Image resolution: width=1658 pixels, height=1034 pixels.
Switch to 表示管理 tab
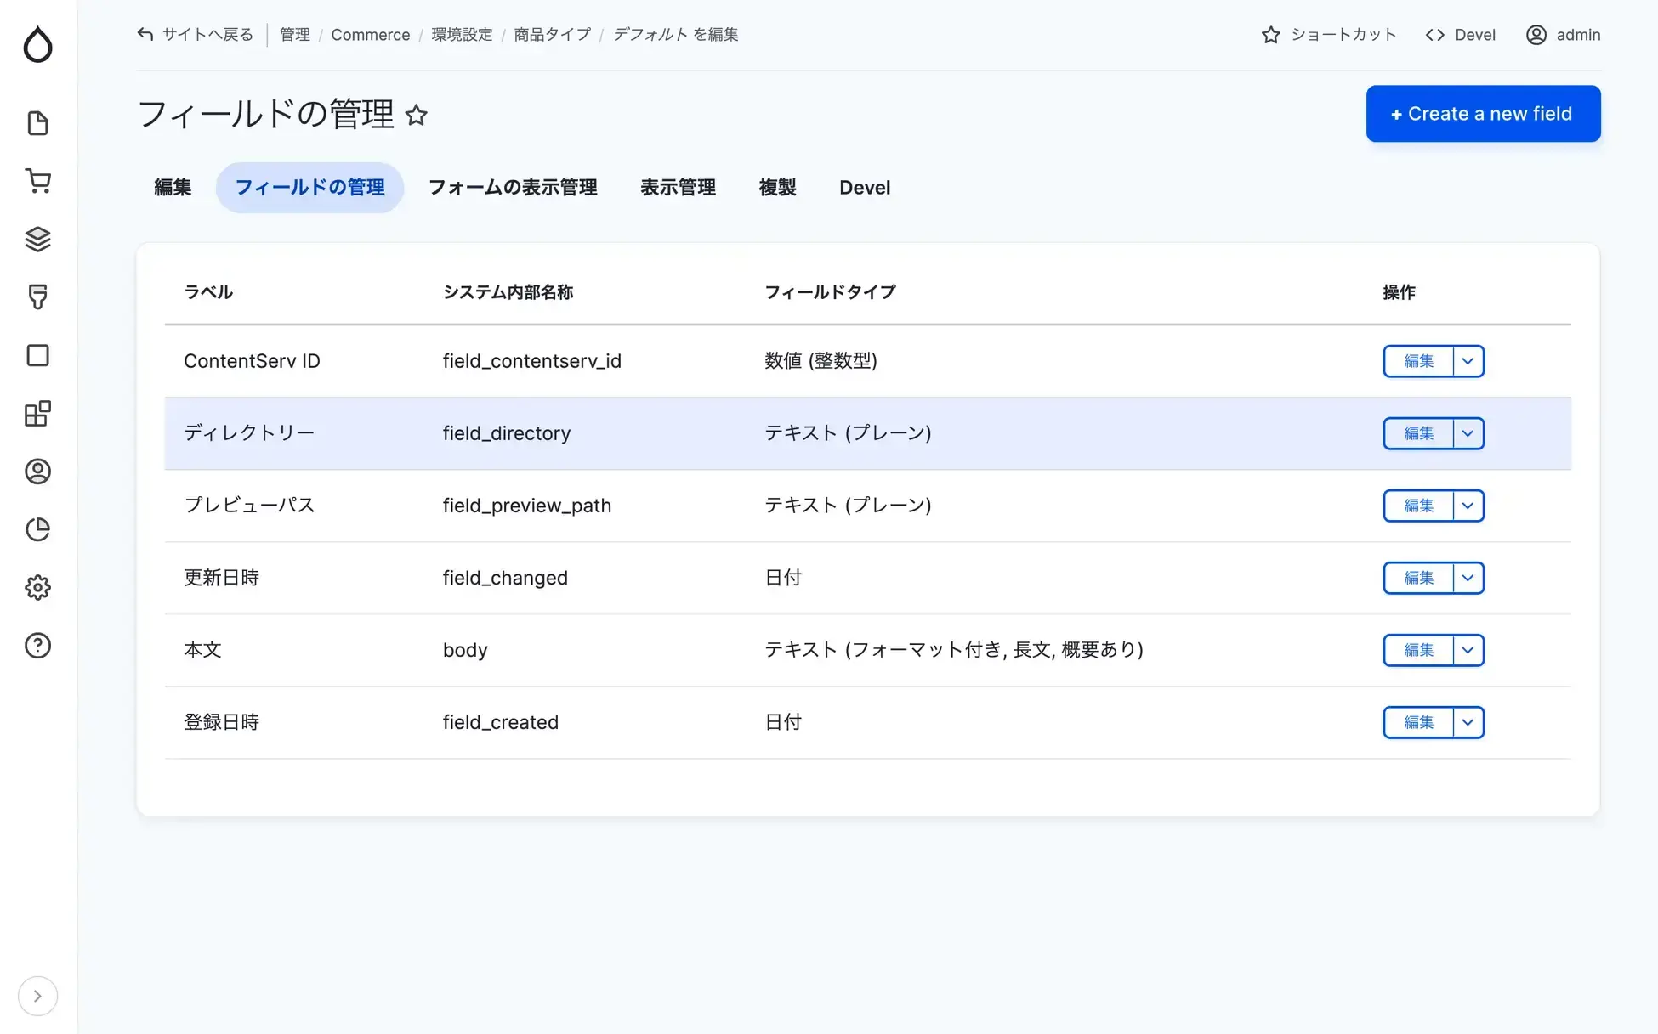click(678, 188)
